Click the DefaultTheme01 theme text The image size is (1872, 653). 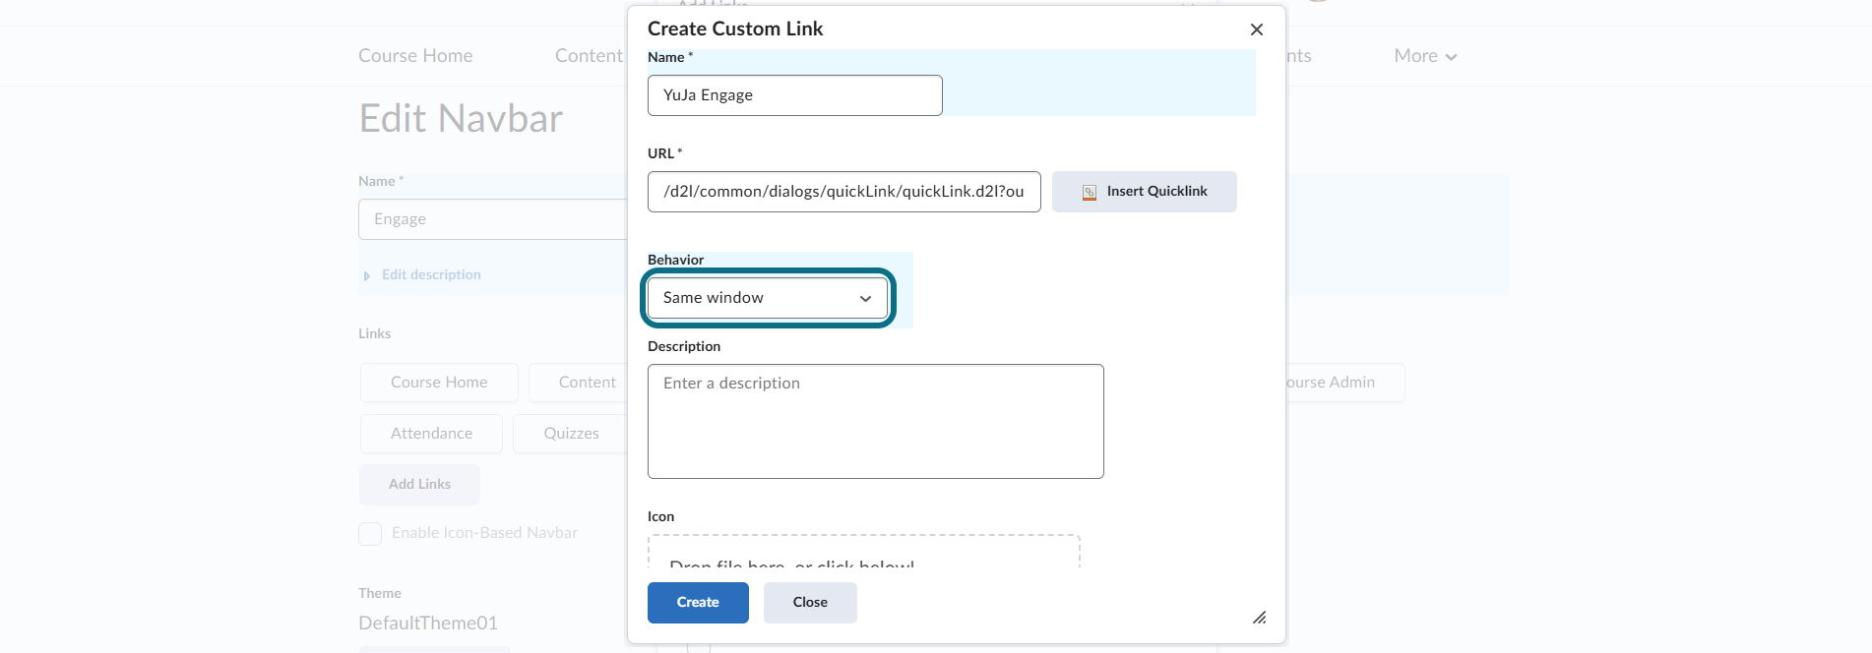[428, 623]
